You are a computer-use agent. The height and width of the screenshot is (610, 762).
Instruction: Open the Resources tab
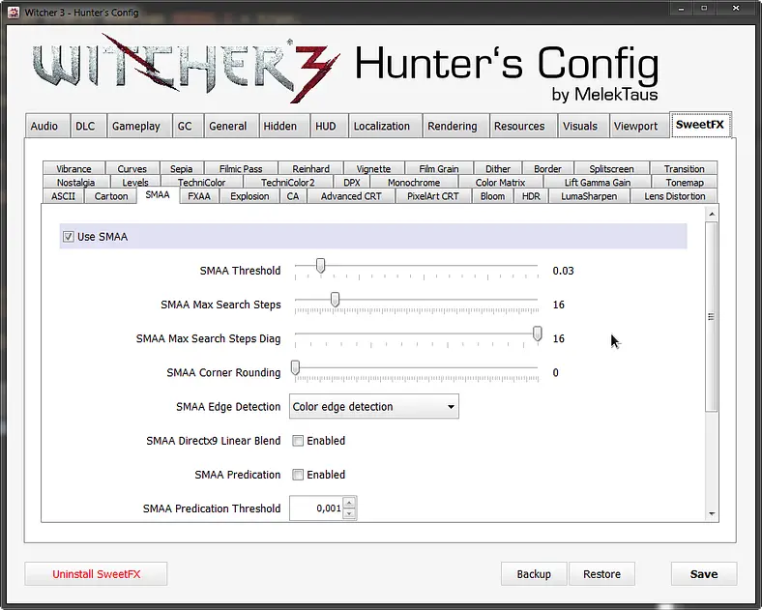tap(523, 127)
